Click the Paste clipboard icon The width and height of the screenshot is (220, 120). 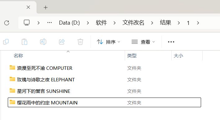(25, 42)
